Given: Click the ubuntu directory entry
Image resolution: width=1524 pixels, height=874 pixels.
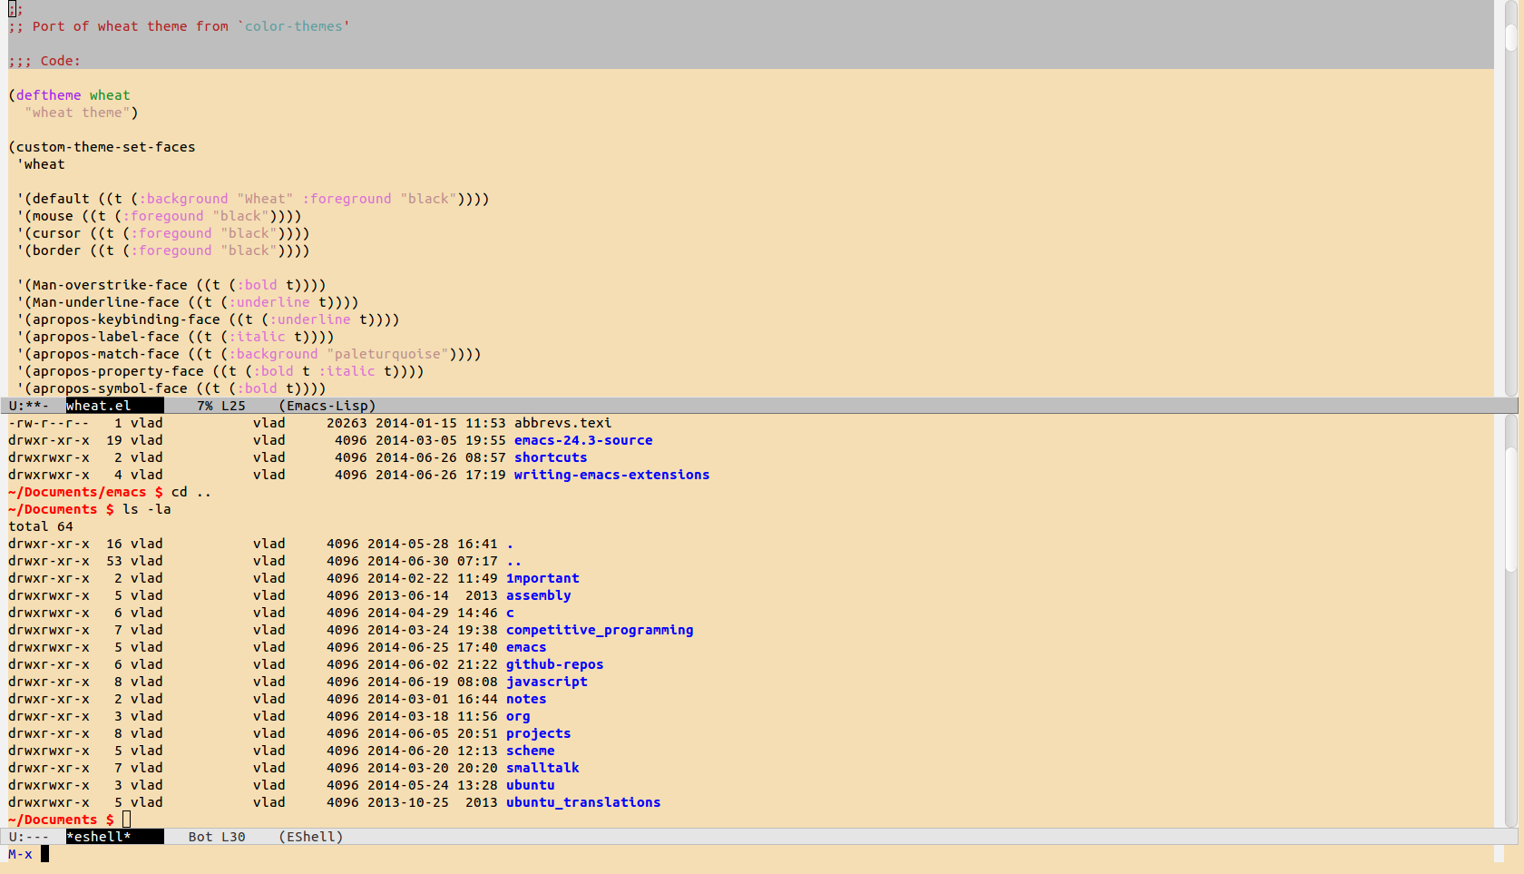Looking at the screenshot, I should pyautogui.click(x=531, y=785).
